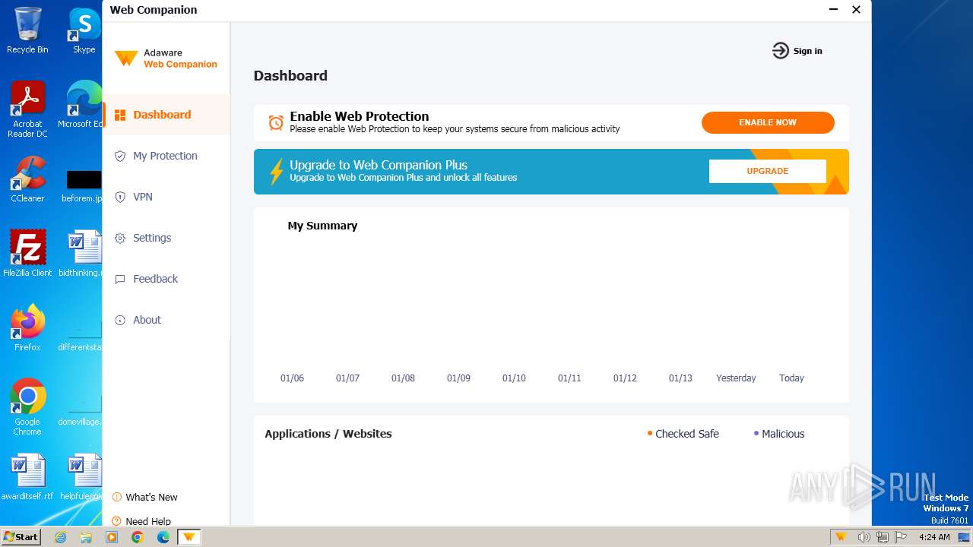Open FileZilla Client desktop shortcut

coord(27,254)
